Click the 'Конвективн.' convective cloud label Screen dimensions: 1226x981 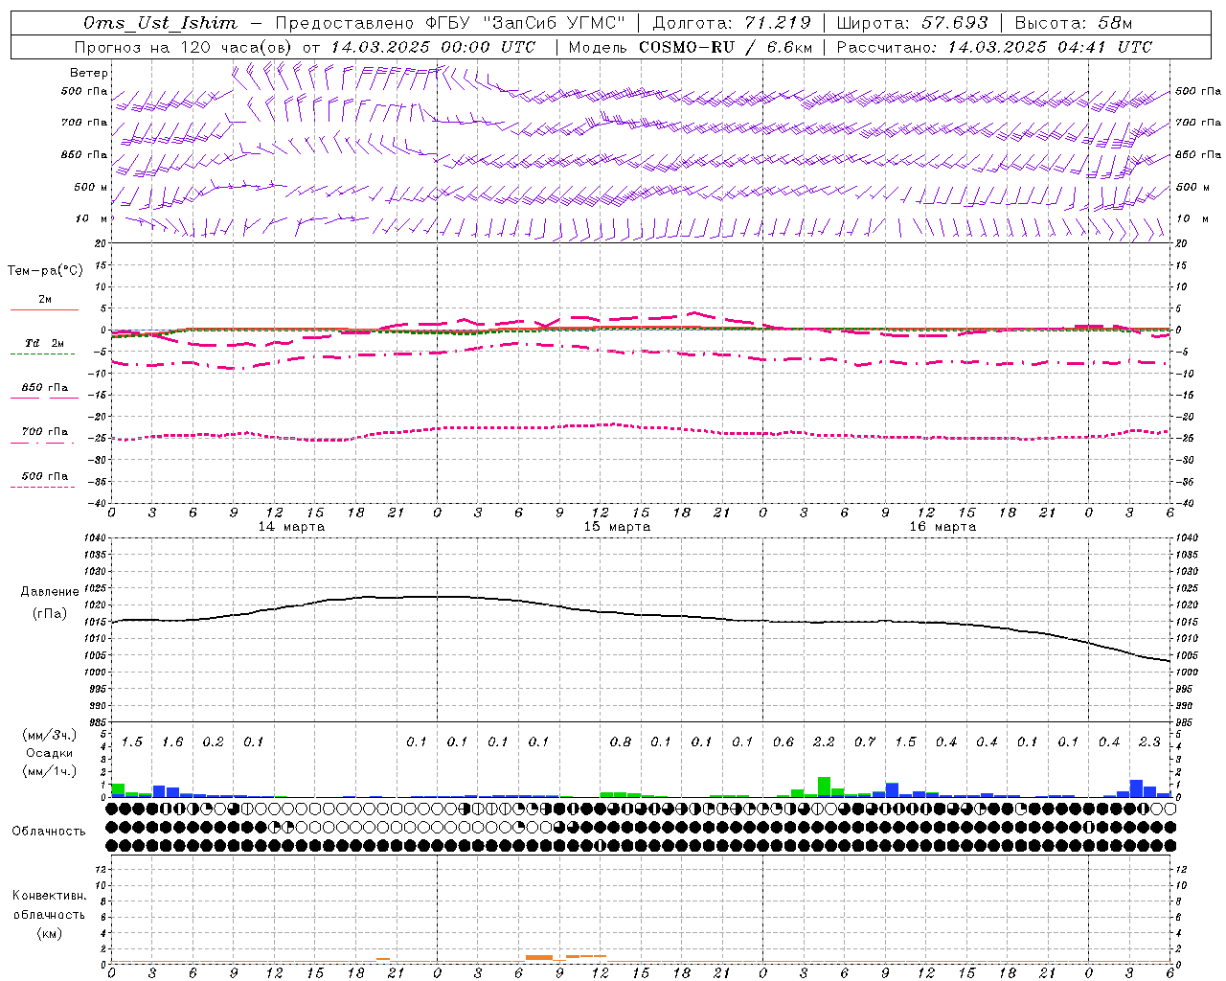pos(49,896)
